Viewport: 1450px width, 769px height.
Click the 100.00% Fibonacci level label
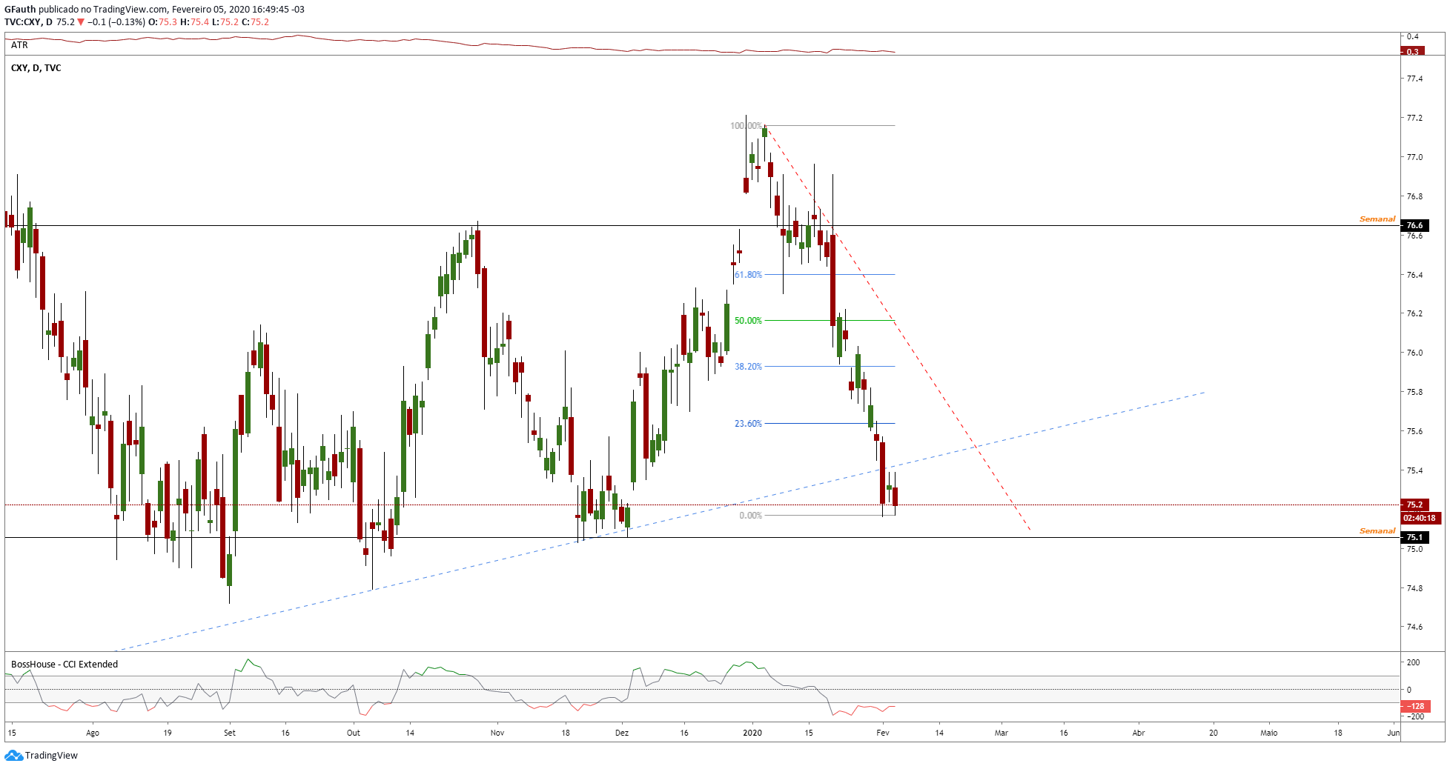746,126
